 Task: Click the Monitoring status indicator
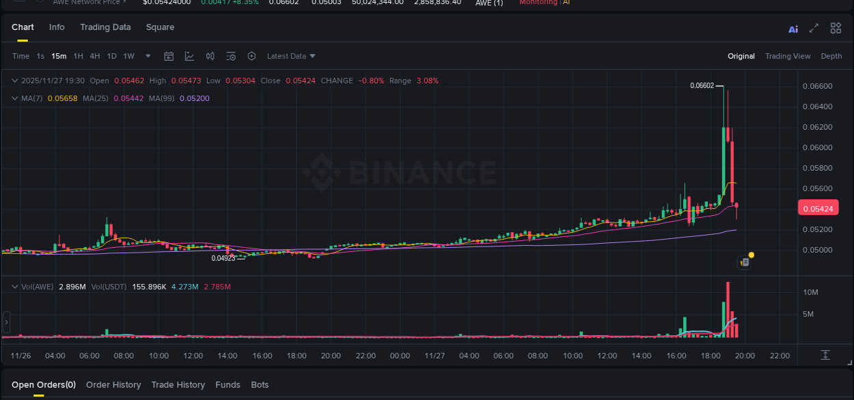pos(540,2)
